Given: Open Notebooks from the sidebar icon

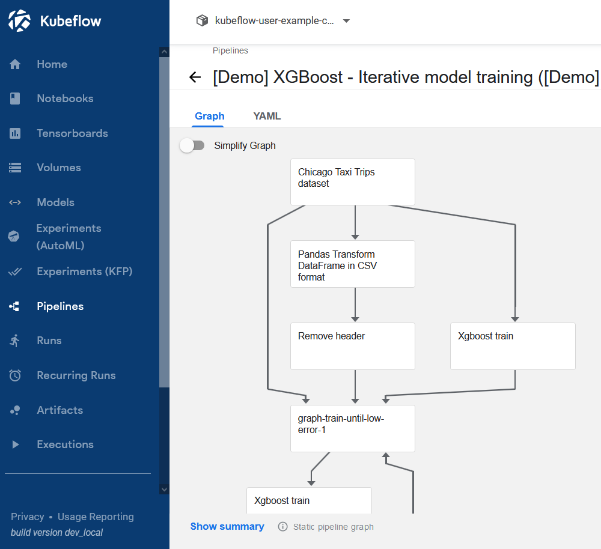Looking at the screenshot, I should [x=14, y=98].
